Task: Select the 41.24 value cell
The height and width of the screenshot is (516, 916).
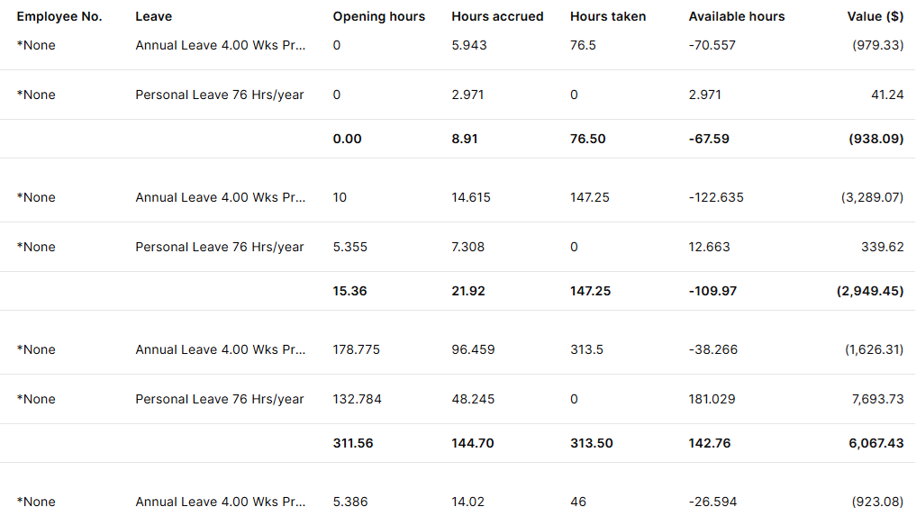Action: click(887, 95)
